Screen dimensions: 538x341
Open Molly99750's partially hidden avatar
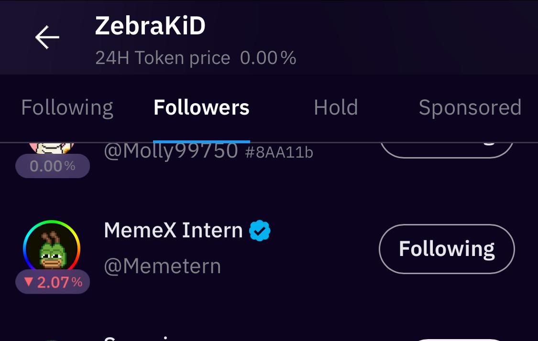click(x=52, y=148)
